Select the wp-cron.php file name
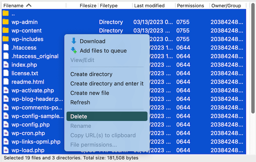The height and width of the screenshot is (162, 256). [28, 133]
